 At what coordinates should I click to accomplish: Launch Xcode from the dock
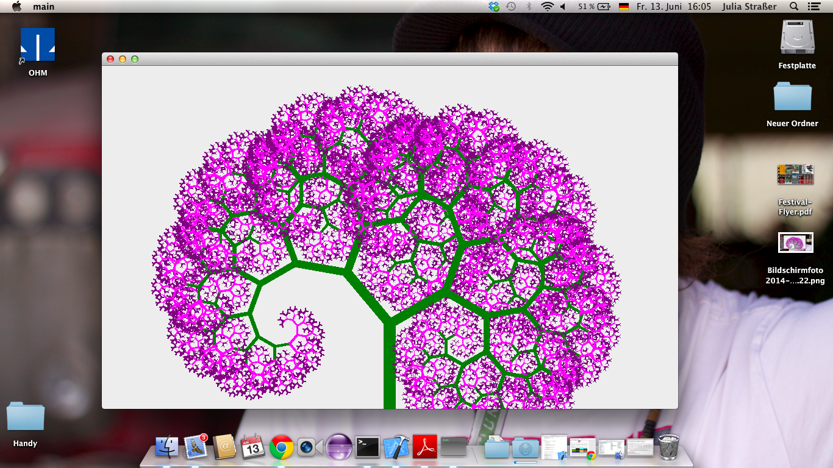coord(396,447)
